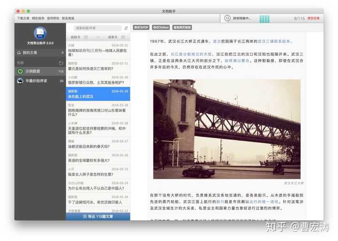
Task: Open article 地球知识月刊|三月刊
Action: (98, 50)
